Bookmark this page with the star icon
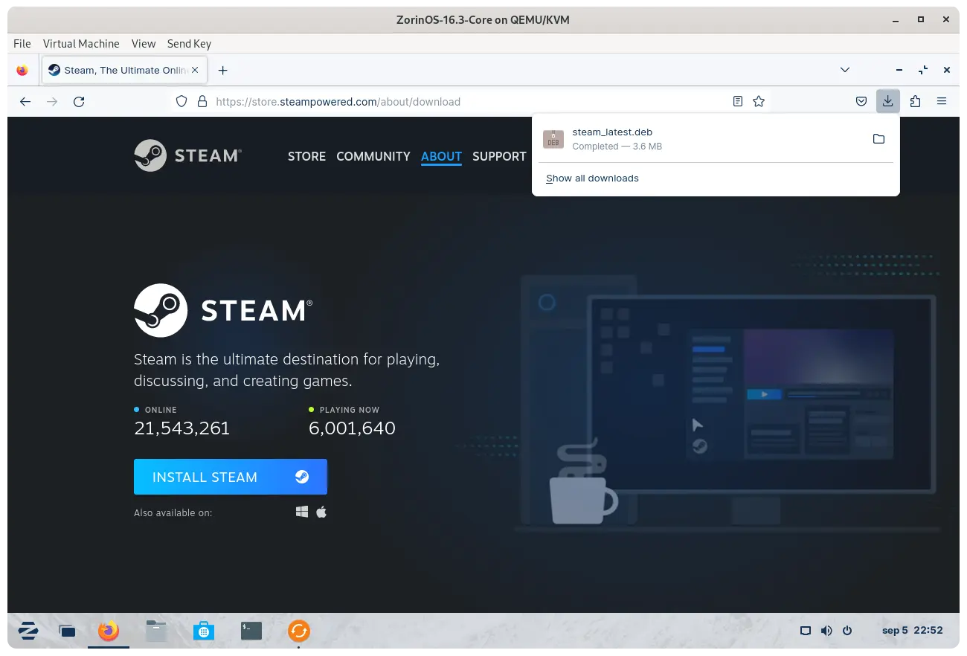 coord(759,101)
